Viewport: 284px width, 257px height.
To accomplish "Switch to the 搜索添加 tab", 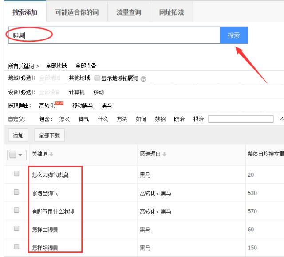I will point(25,12).
